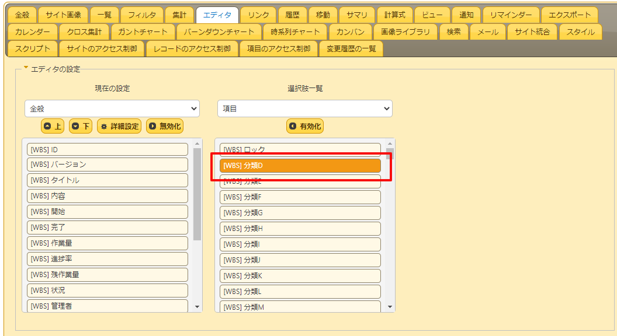
Task: Open the 選択肢一覧 dropdown showing 項目
Action: [x=304, y=108]
